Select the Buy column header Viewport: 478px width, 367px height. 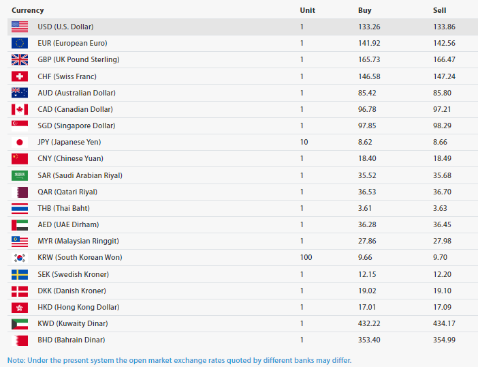365,10
